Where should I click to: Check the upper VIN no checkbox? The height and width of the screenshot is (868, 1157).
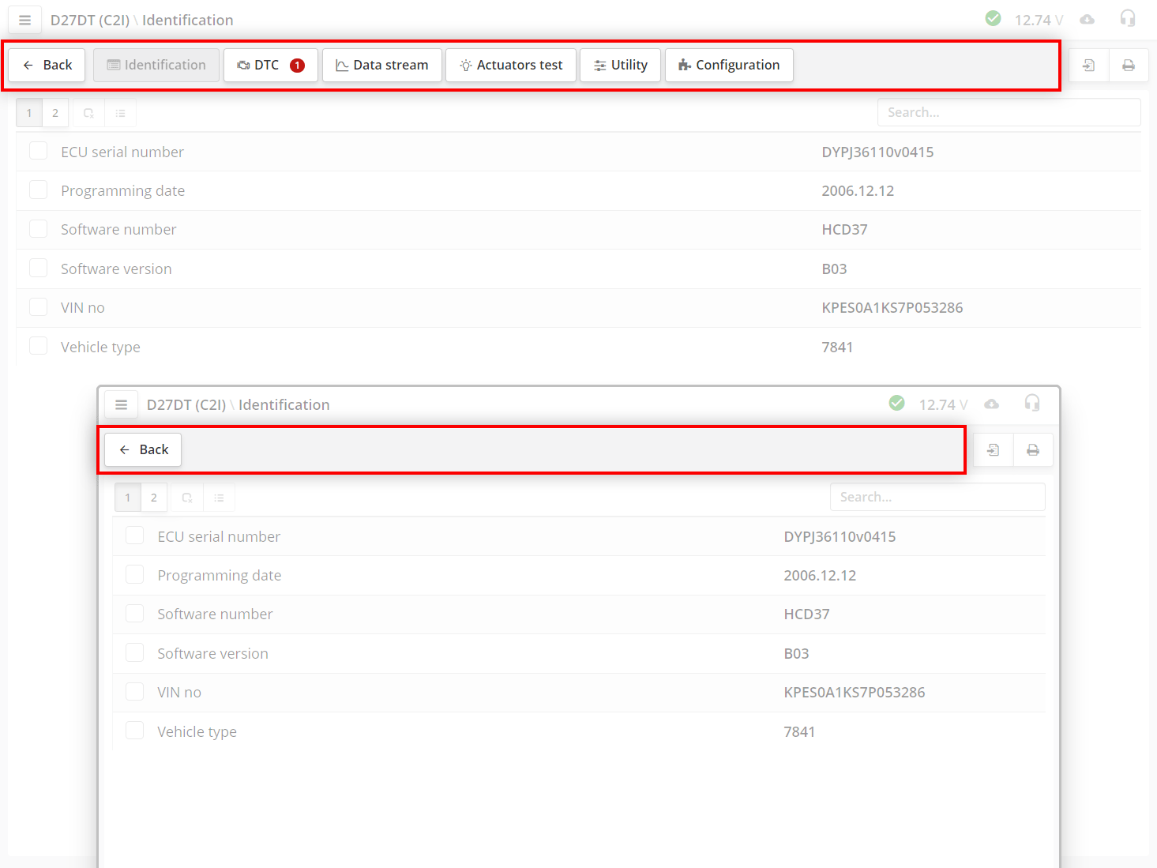38,307
